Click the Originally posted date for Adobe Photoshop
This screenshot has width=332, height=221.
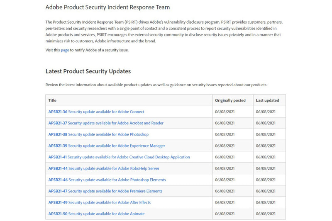pos(225,134)
